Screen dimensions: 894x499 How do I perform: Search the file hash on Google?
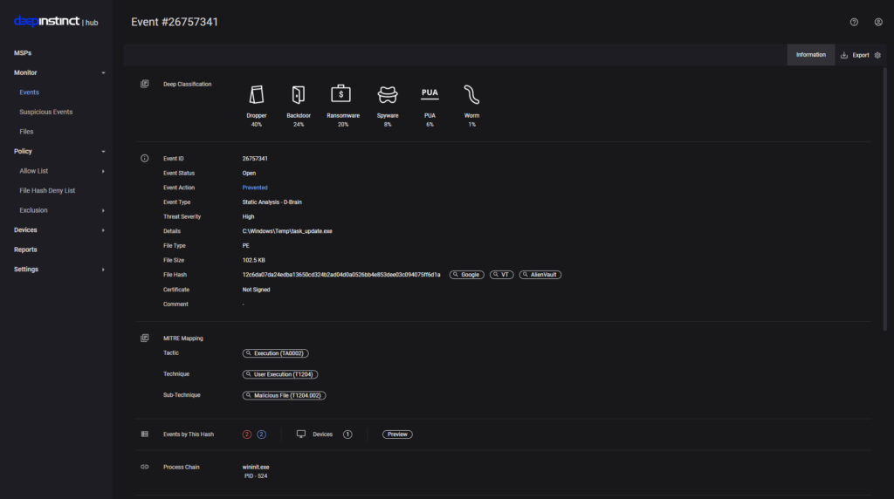pos(466,275)
